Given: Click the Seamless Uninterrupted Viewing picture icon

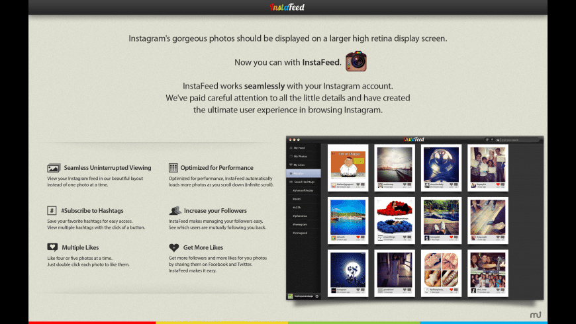Looking at the screenshot, I should pos(54,168).
